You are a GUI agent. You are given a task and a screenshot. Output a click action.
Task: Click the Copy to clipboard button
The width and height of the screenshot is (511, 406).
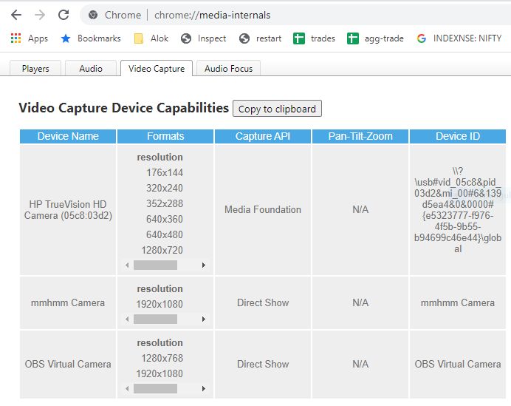click(277, 109)
